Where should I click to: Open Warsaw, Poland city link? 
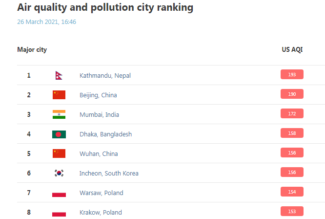(101, 193)
